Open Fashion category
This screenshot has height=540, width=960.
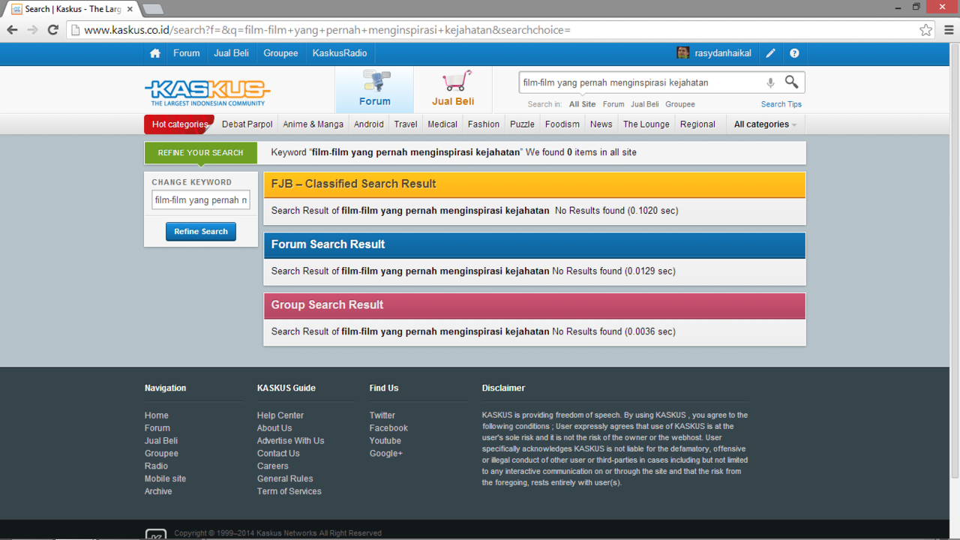[x=484, y=124]
